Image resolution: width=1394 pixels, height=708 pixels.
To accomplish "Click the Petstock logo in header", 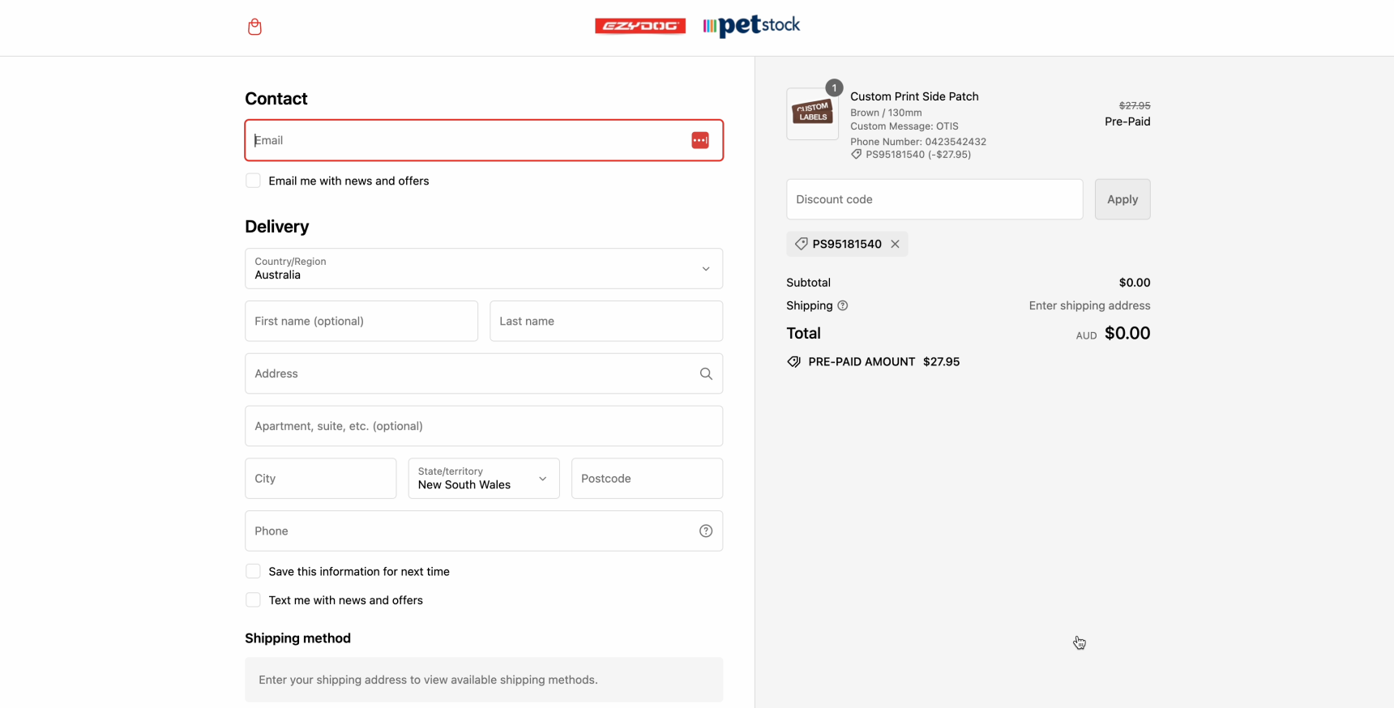I will click(x=751, y=26).
